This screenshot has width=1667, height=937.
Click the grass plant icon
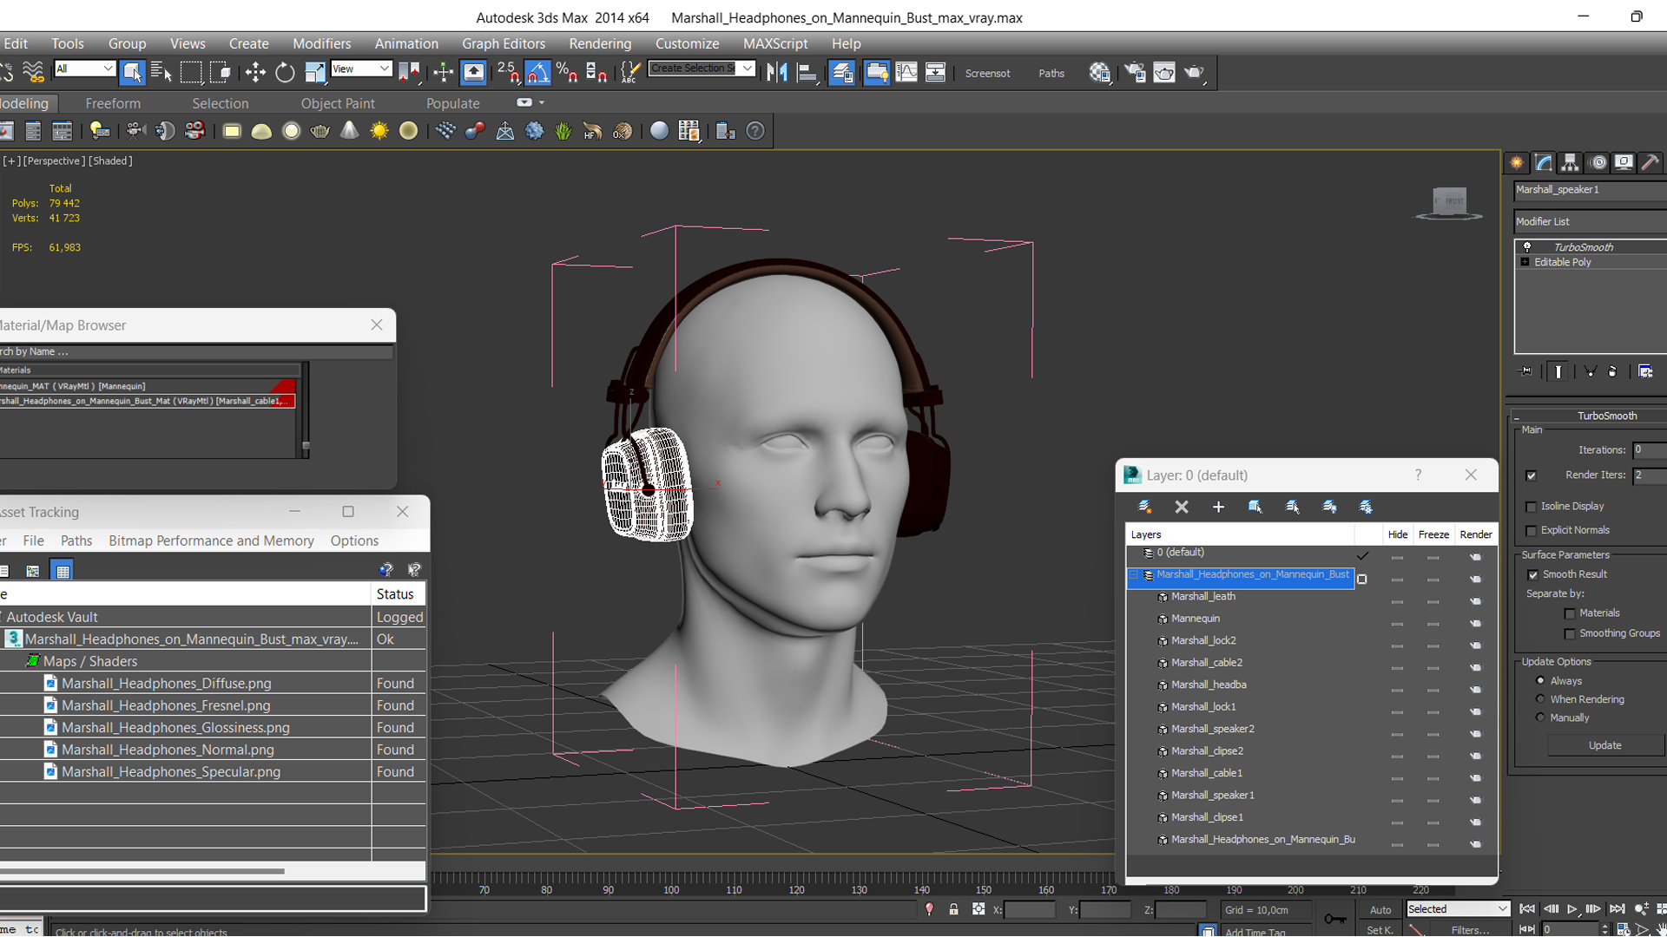tap(563, 131)
